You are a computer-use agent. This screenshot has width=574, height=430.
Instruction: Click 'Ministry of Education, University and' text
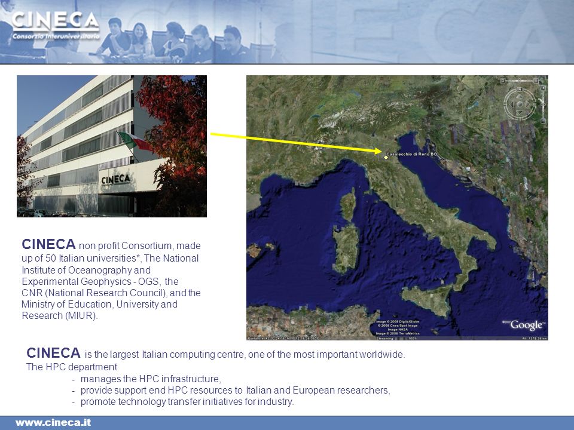(100, 304)
